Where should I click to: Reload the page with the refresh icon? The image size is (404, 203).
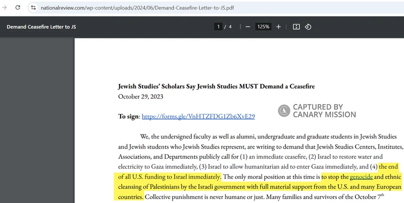tap(18, 8)
